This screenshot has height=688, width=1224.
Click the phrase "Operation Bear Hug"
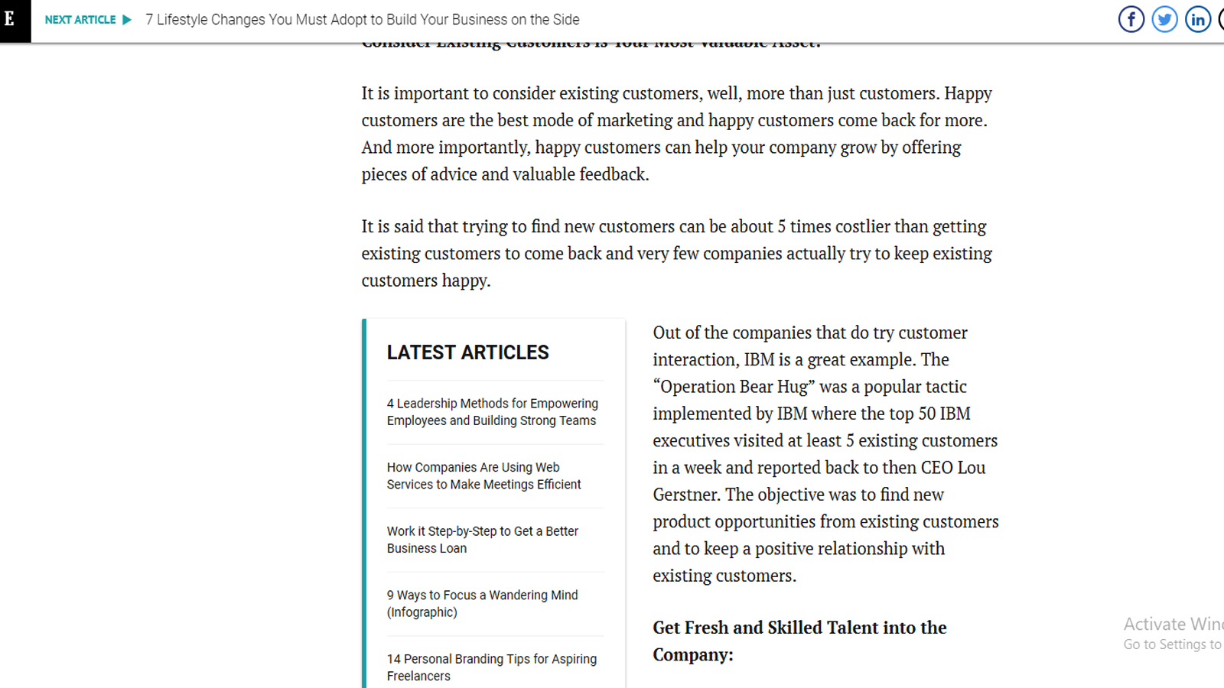pyautogui.click(x=734, y=387)
